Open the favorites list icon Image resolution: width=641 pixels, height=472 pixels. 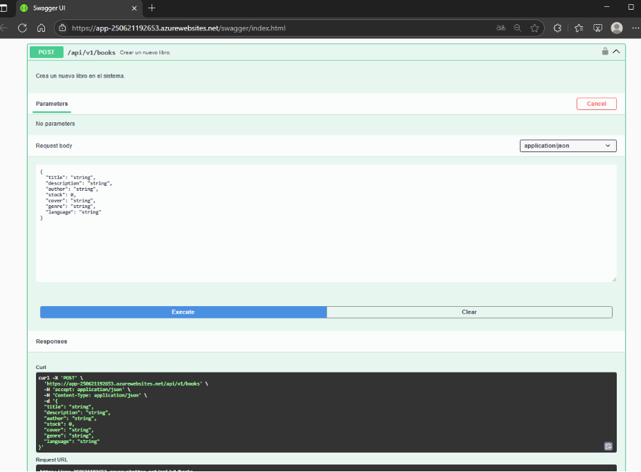tap(579, 28)
